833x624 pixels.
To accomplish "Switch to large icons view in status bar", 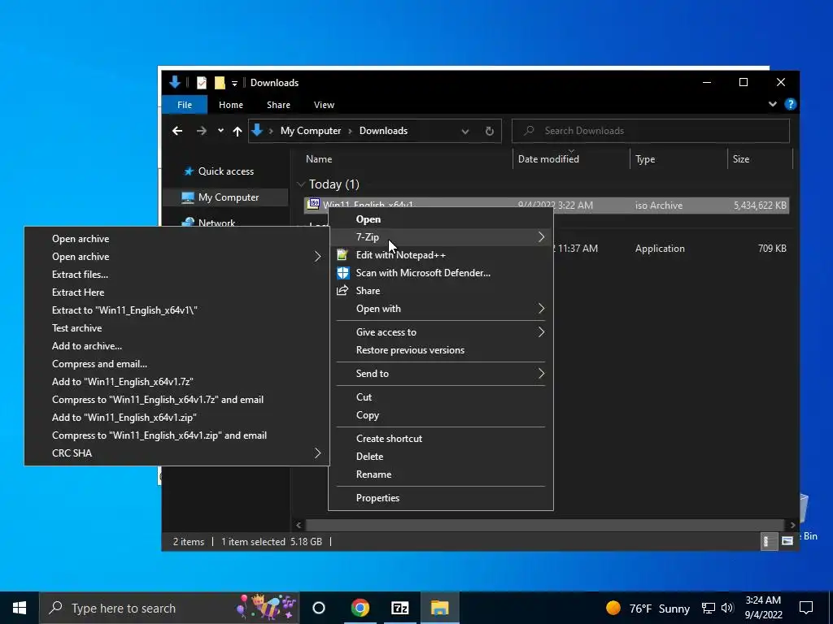I will (787, 541).
